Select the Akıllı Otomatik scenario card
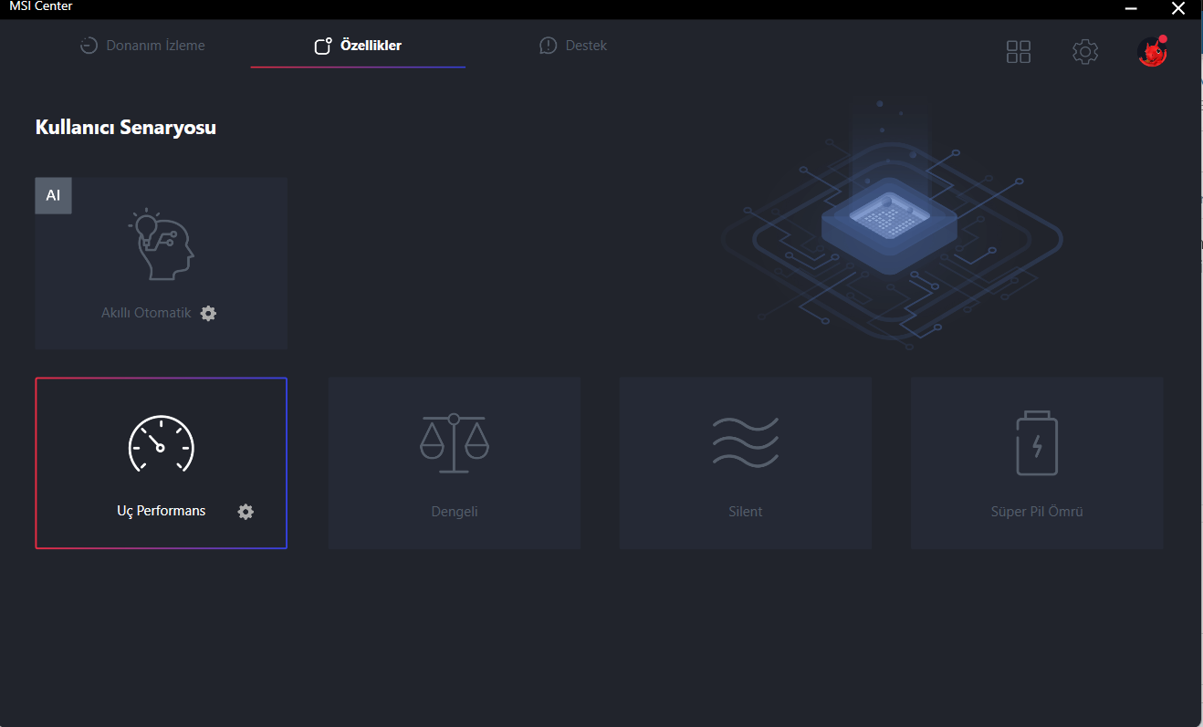Viewport: 1203px width, 727px height. 162,264
